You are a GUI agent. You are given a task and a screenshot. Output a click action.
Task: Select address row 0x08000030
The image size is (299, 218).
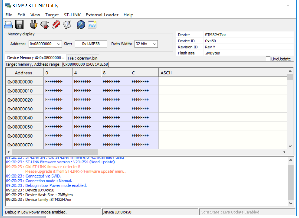coord(24,109)
